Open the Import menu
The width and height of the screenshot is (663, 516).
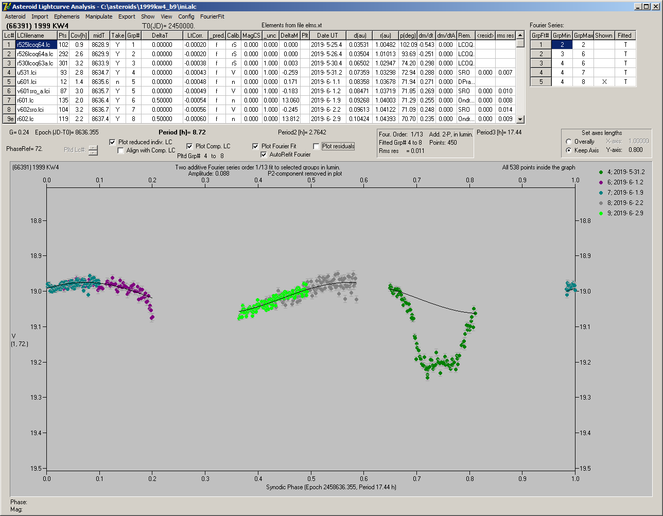point(40,16)
